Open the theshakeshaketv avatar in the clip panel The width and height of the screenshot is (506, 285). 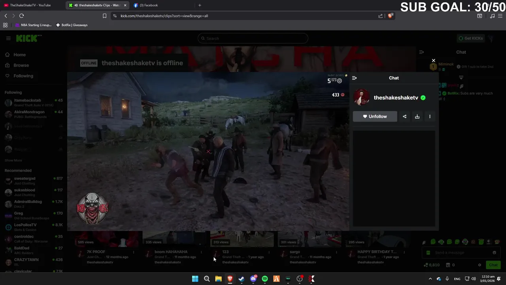click(361, 97)
